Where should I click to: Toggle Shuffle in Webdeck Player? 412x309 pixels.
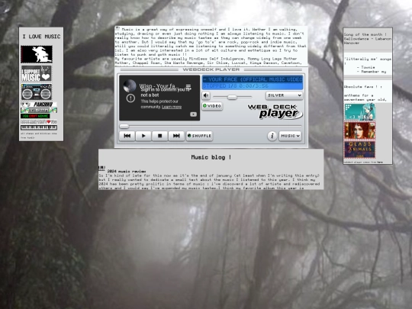coord(199,136)
